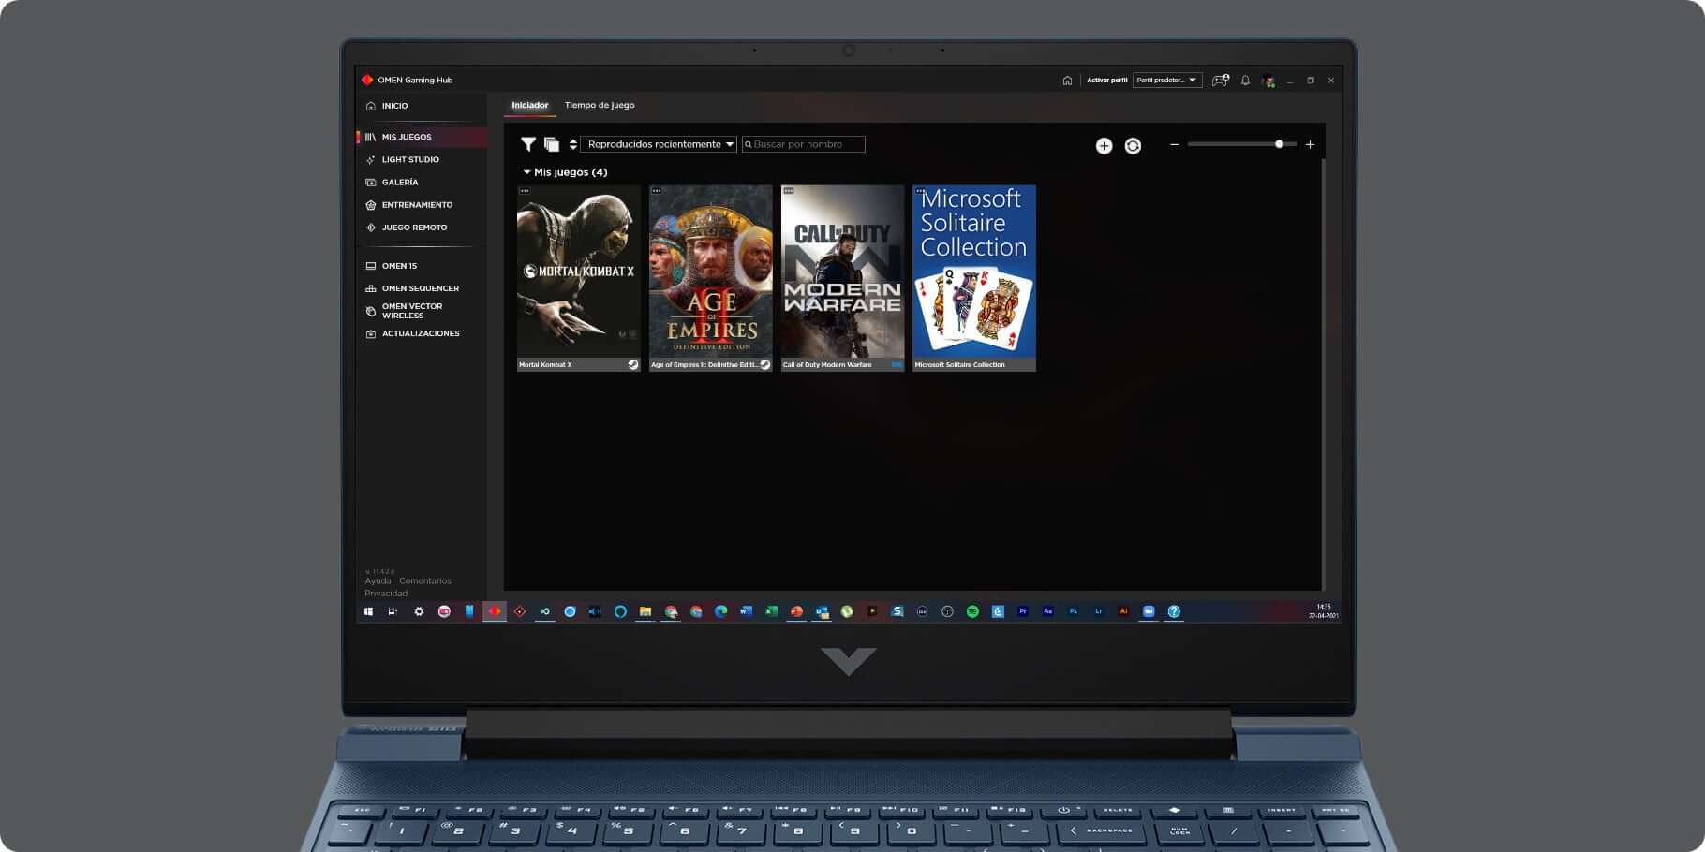Image resolution: width=1705 pixels, height=852 pixels.
Task: Open File Explorer from taskbar
Action: [x=645, y=611]
